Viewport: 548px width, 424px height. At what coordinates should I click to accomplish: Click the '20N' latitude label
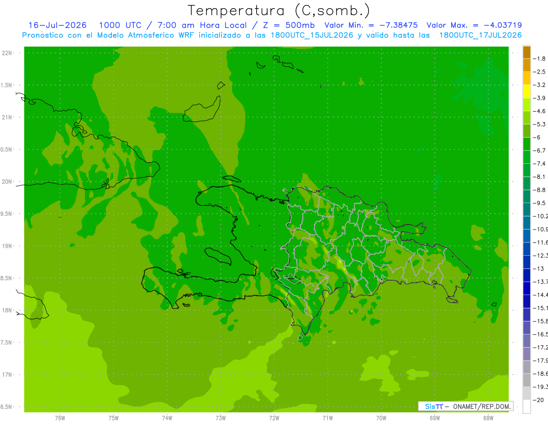coord(7,182)
